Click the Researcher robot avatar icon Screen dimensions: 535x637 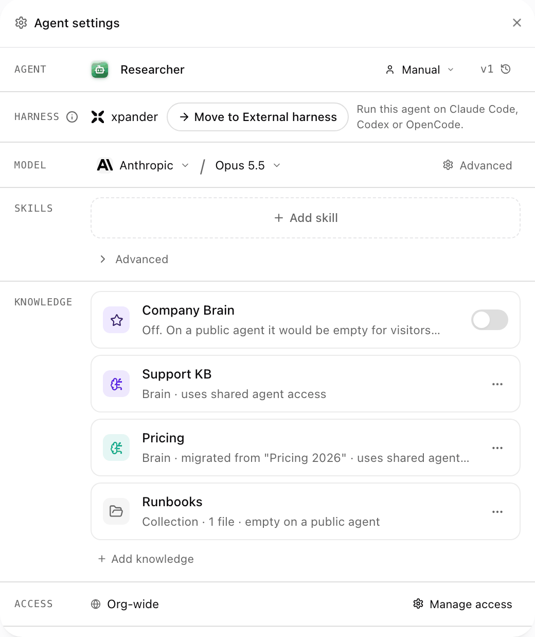point(100,70)
